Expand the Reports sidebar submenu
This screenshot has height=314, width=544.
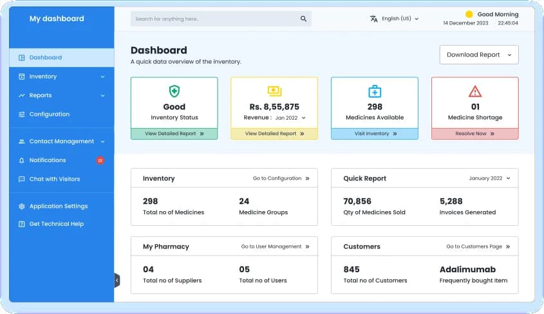(x=102, y=95)
